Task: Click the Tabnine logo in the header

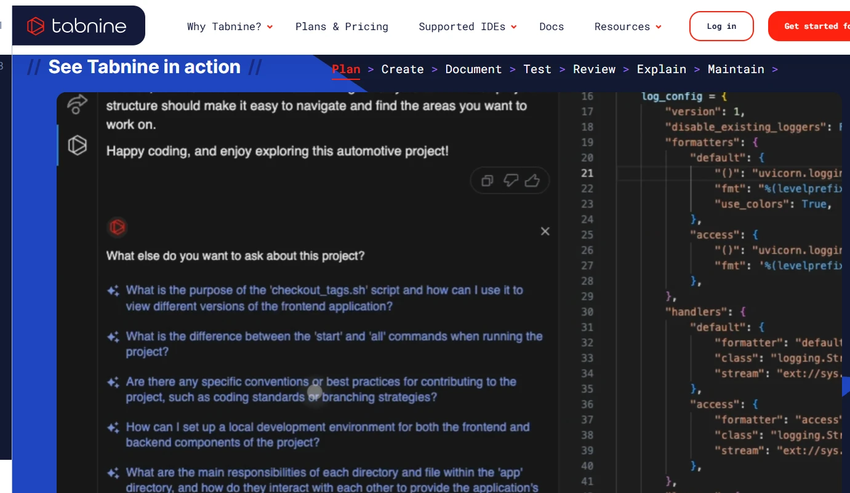Action: [77, 26]
